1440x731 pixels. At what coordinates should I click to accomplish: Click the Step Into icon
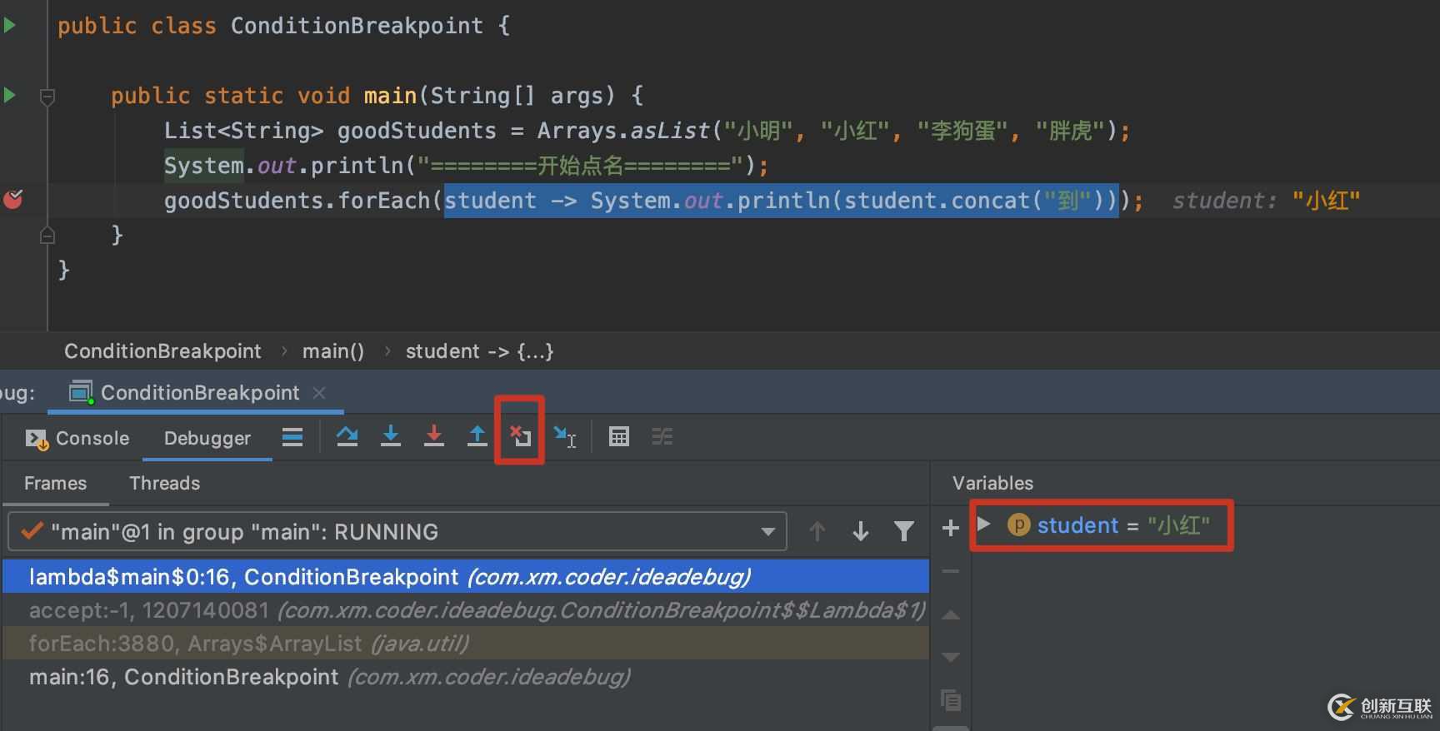(391, 436)
